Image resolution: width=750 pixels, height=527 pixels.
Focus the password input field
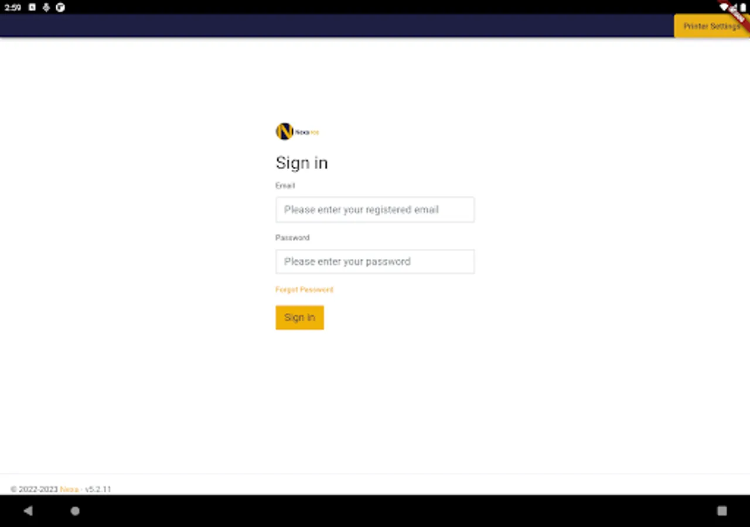click(x=375, y=262)
